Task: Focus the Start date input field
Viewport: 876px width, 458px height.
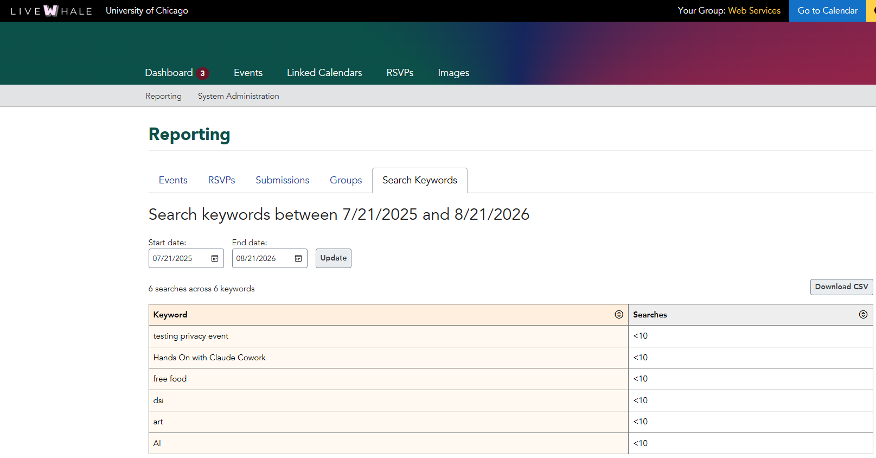Action: pyautogui.click(x=186, y=258)
